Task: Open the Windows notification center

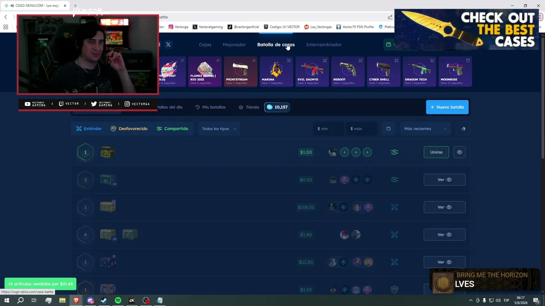Action: [536, 300]
